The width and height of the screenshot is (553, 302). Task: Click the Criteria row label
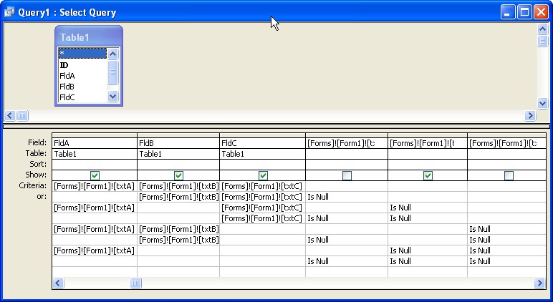(x=33, y=186)
